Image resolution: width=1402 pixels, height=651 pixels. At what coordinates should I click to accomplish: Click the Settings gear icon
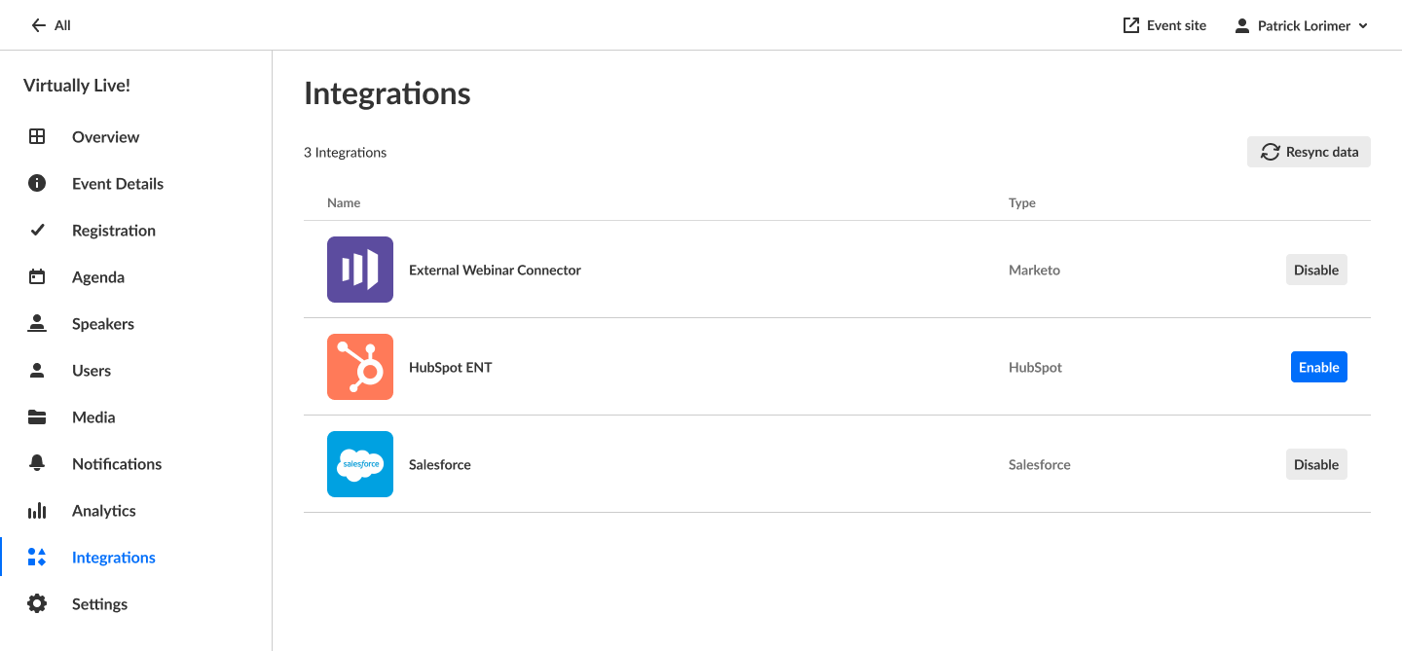pos(37,604)
